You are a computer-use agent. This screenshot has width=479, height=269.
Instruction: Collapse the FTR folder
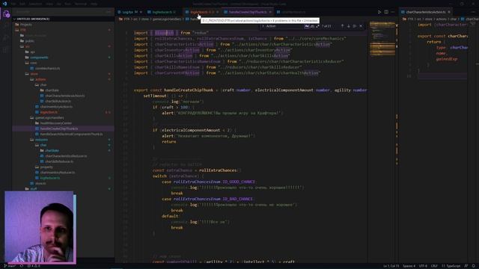(23, 30)
